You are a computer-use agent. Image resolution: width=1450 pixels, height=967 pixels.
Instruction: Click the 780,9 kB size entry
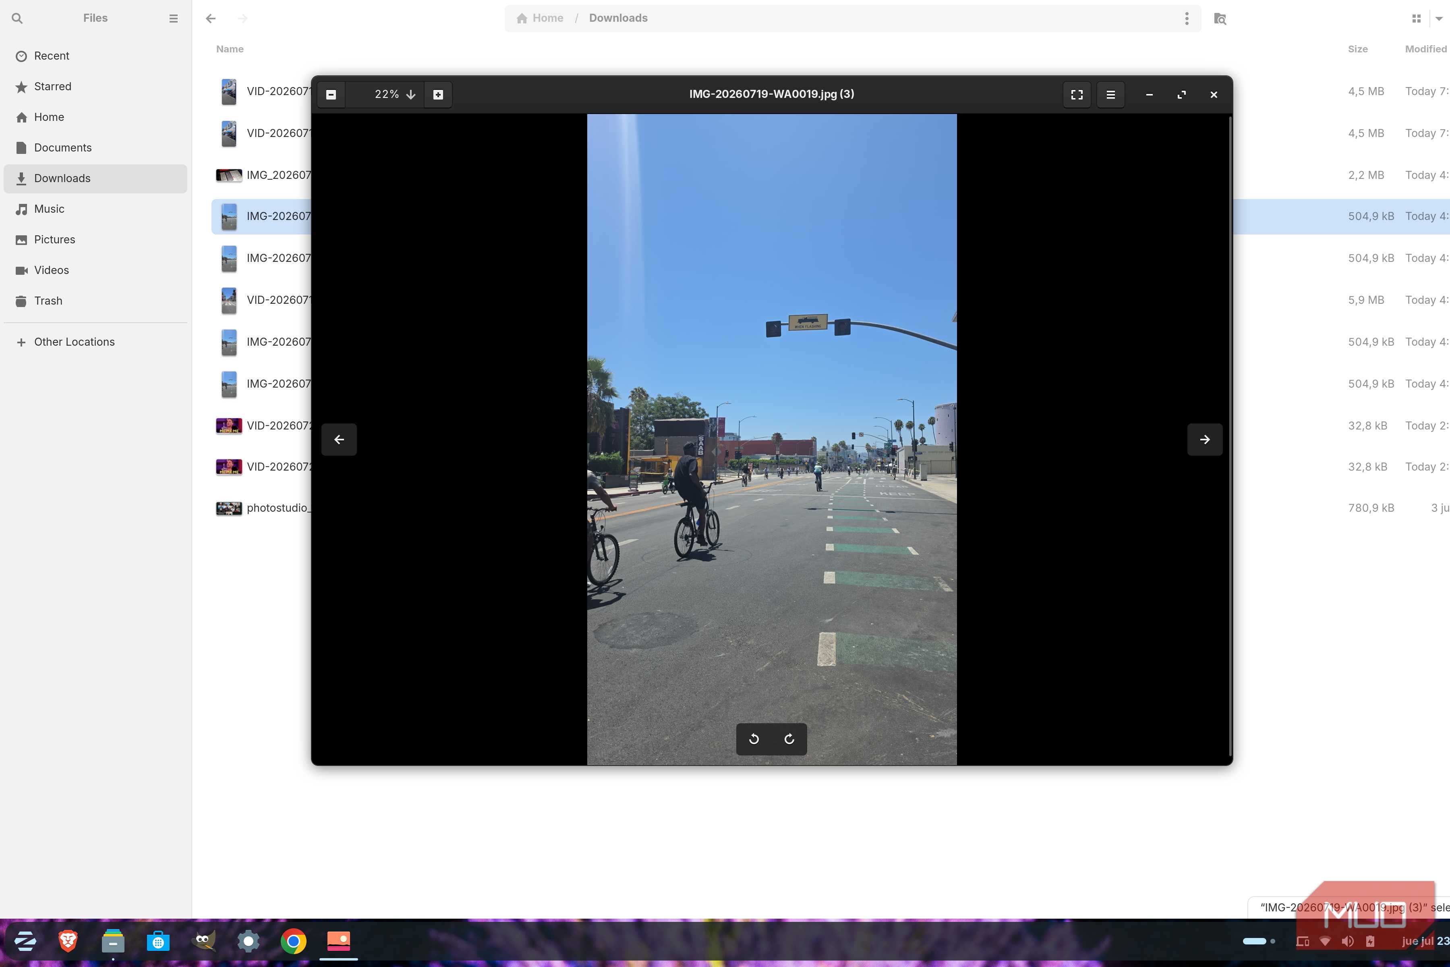pyautogui.click(x=1371, y=508)
